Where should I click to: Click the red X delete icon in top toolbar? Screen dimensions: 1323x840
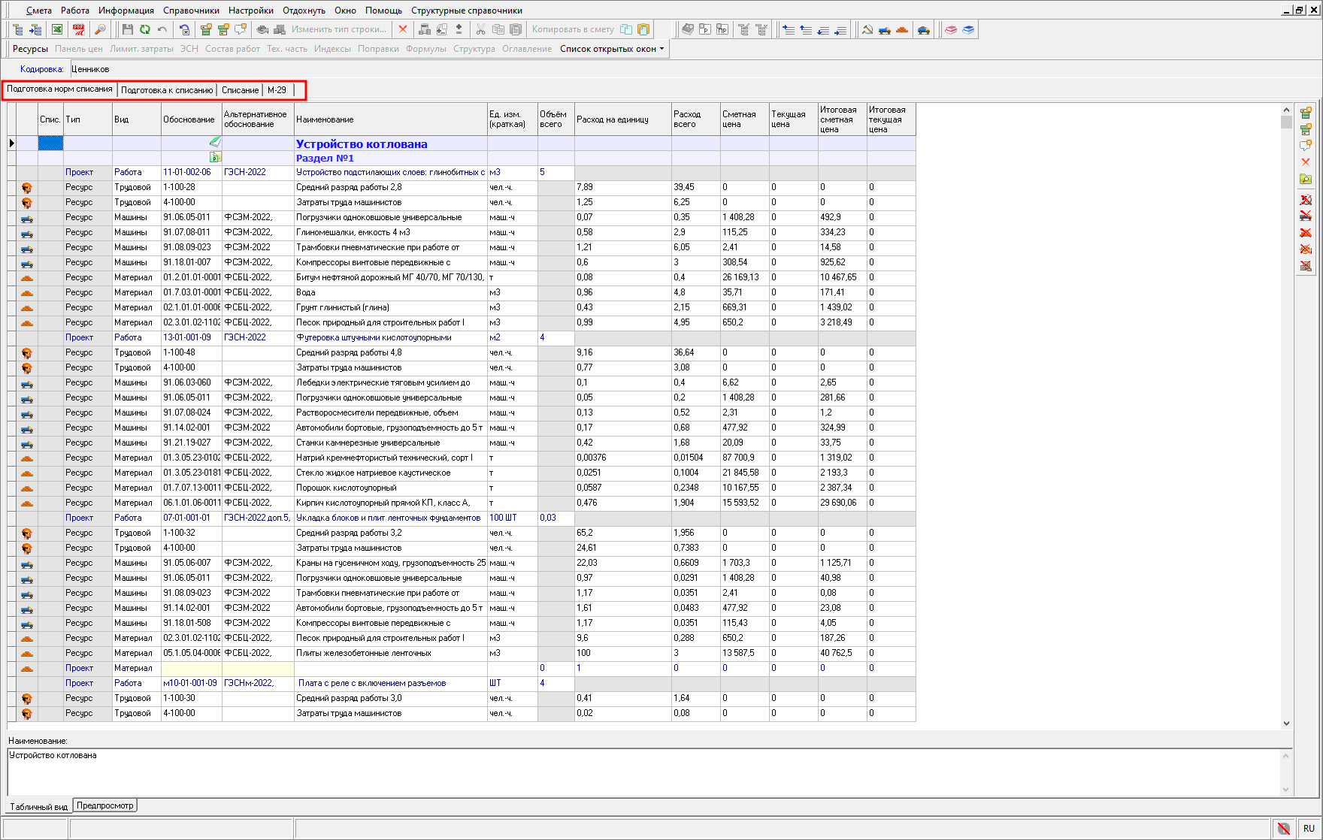(x=403, y=29)
